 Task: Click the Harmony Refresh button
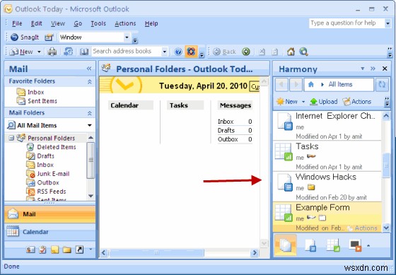click(x=382, y=85)
